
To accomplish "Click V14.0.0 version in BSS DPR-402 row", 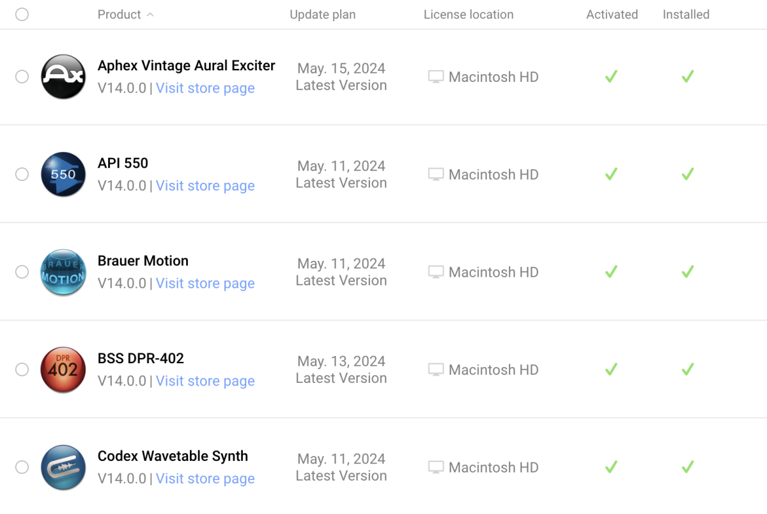I will [x=122, y=381].
